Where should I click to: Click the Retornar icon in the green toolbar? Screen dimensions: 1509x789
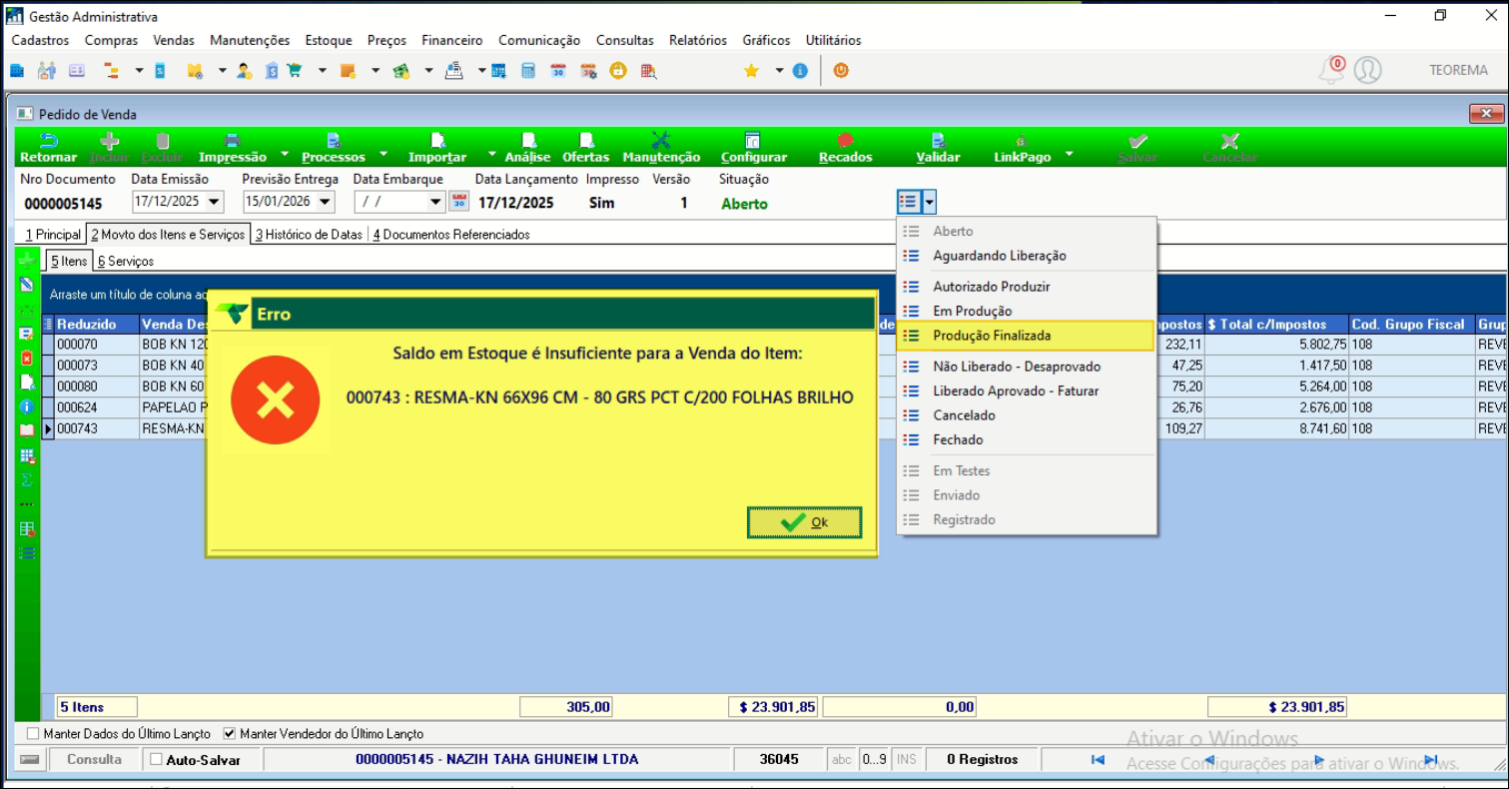tap(48, 142)
